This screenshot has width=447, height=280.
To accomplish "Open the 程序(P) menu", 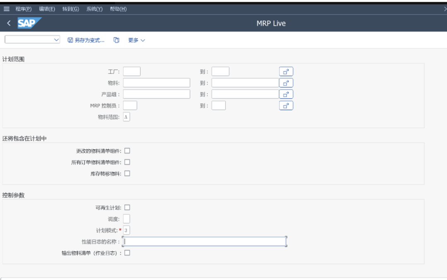I will (23, 9).
